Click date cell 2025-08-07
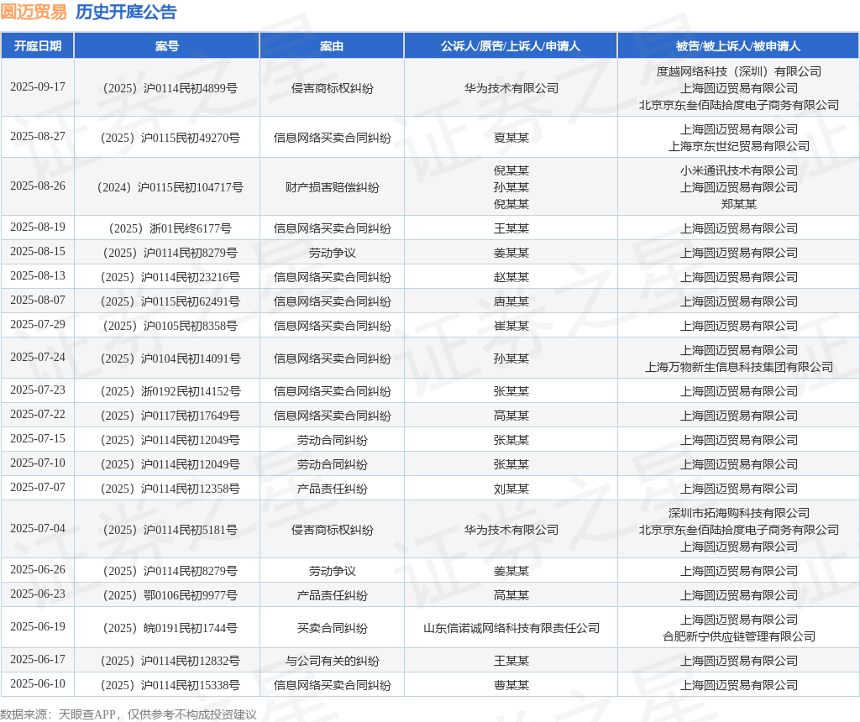Image resolution: width=860 pixels, height=722 pixels. [38, 301]
